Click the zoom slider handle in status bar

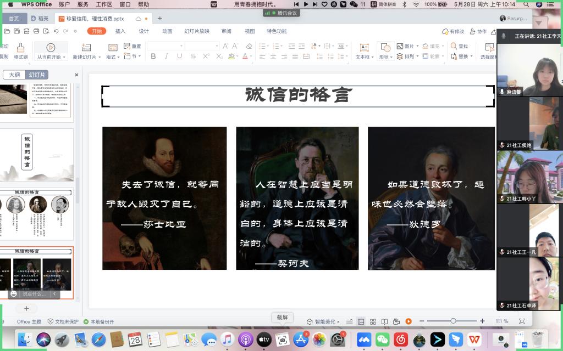[x=453, y=321]
